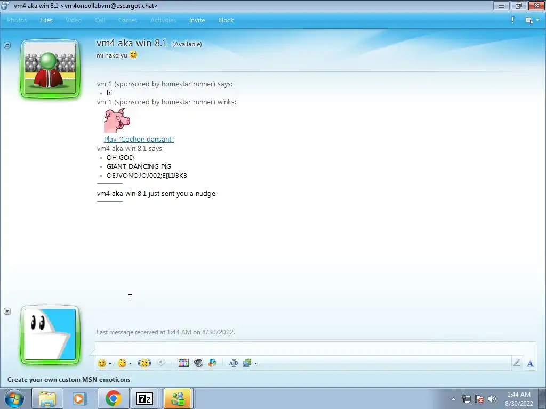Click Block in the top toolbar
This screenshot has height=409, width=546.
click(226, 20)
